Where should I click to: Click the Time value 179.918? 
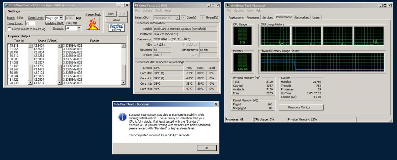pyautogui.click(x=13, y=45)
